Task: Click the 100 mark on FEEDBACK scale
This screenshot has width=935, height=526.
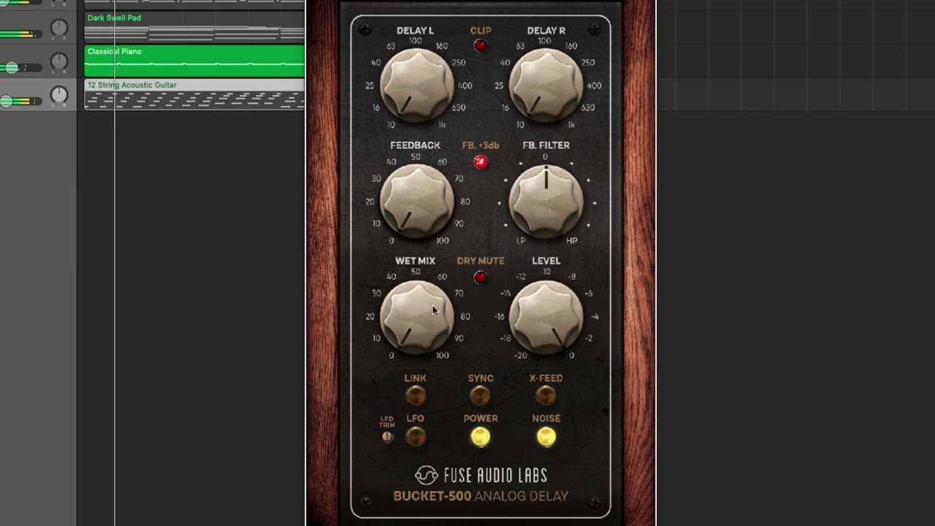Action: [442, 240]
